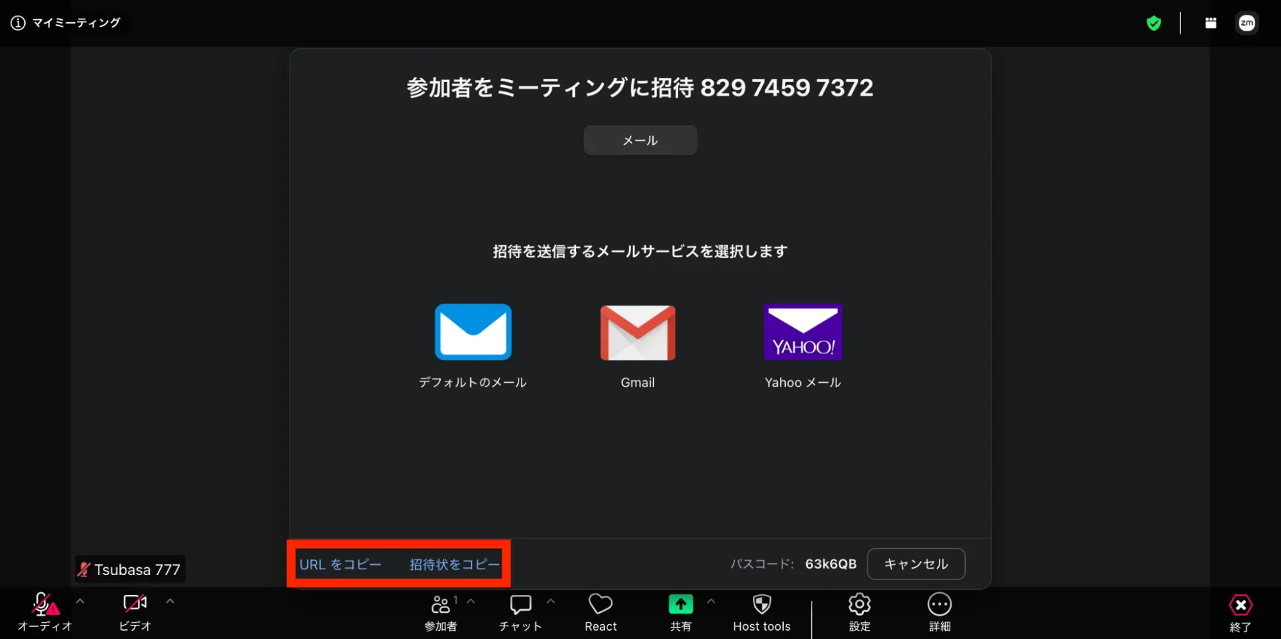Image resolution: width=1281 pixels, height=639 pixels.
Task: Start 共有 screen share
Action: pyautogui.click(x=681, y=612)
